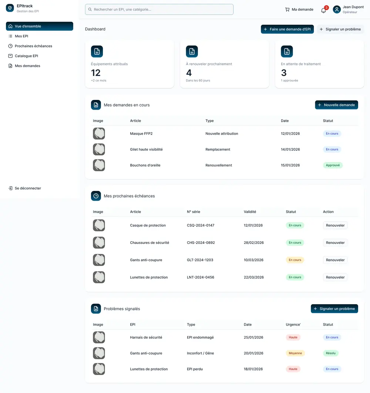Open the Gilet haute visibilité image thumbnail
370x393 pixels.
[99, 150]
